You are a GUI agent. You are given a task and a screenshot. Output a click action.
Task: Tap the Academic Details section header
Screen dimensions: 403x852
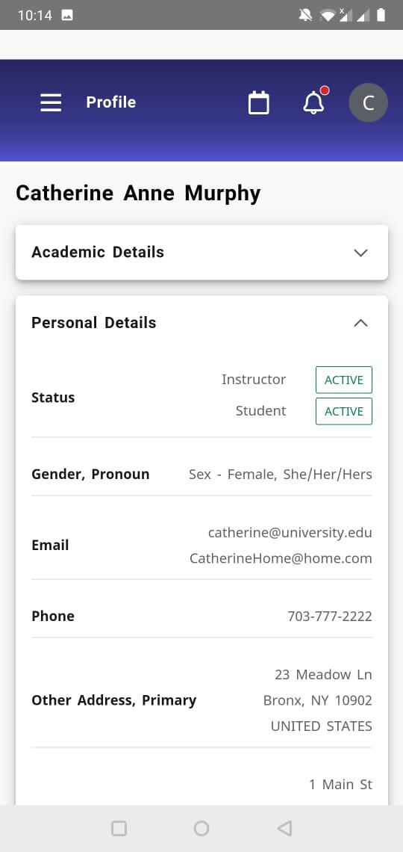click(x=201, y=253)
